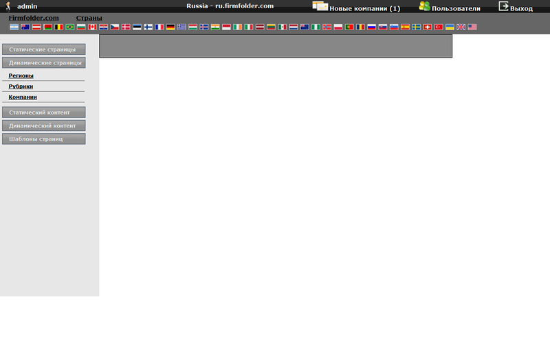The height and width of the screenshot is (356, 550).
Task: Select the Croatia flag
Action: pyautogui.click(x=104, y=27)
